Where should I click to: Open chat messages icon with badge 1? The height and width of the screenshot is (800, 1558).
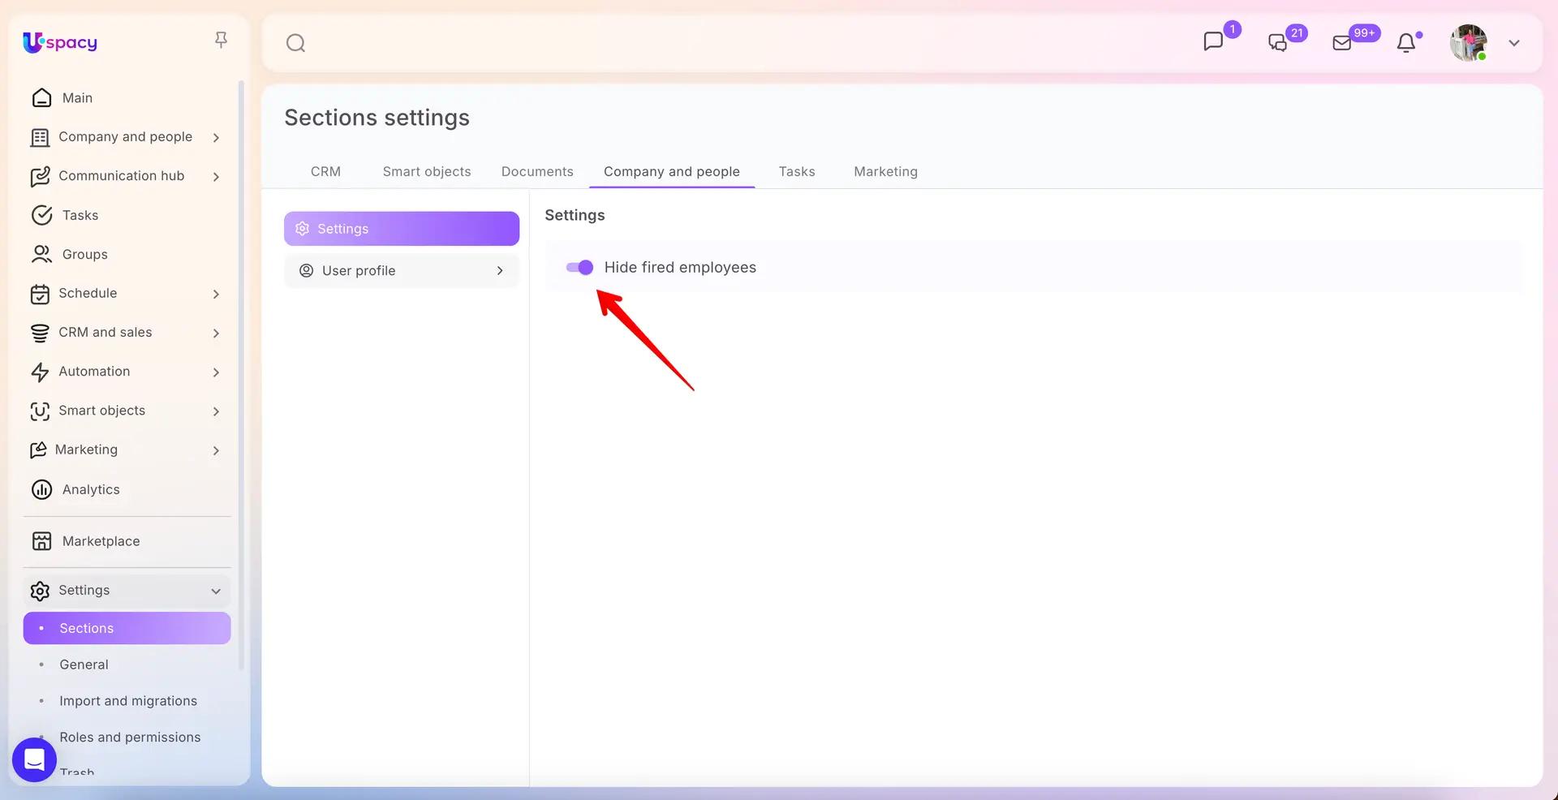(1213, 41)
